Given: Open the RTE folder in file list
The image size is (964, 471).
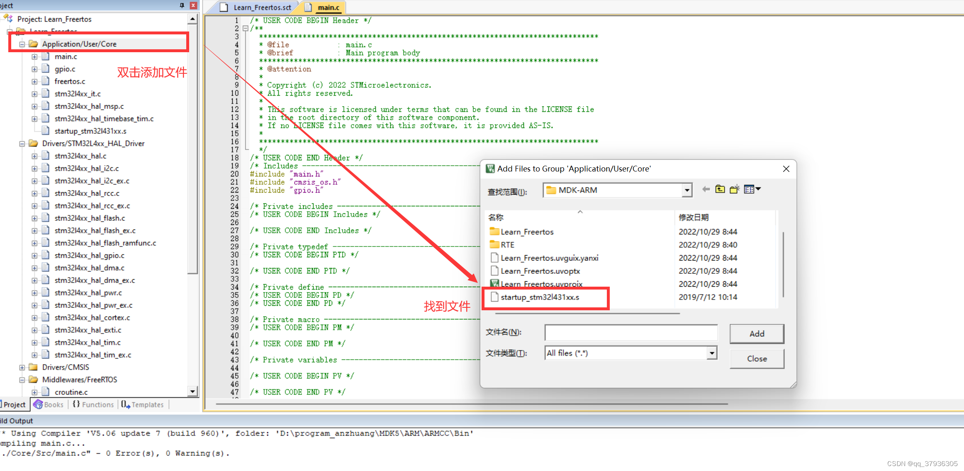Looking at the screenshot, I should click(507, 245).
